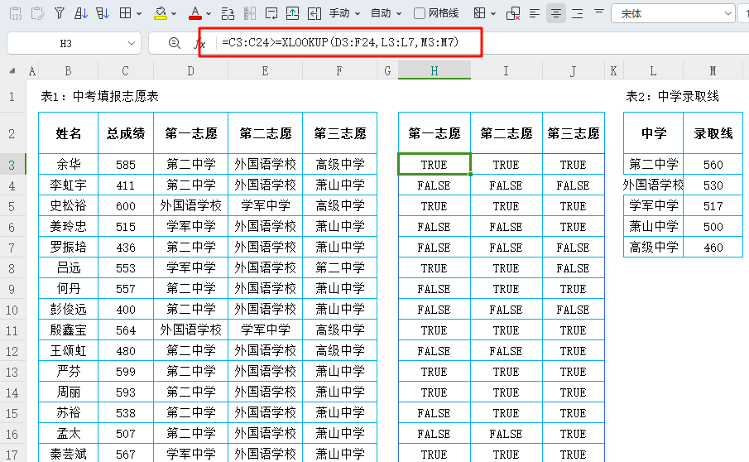Click the clear formatting icon with red x

click(x=513, y=13)
